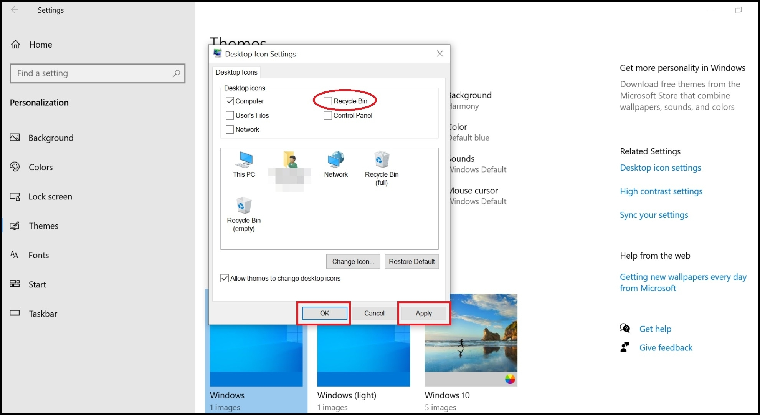Click the back arrow in Settings header
This screenshot has height=415, width=760.
(x=15, y=10)
